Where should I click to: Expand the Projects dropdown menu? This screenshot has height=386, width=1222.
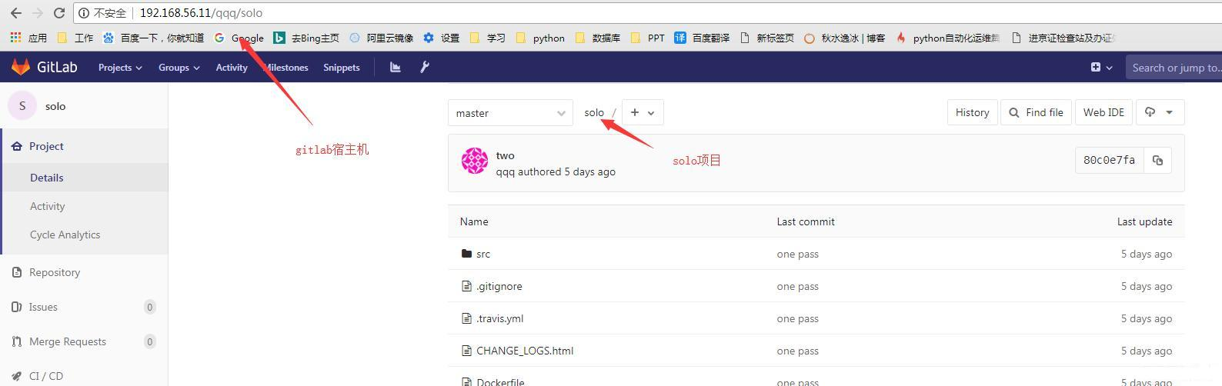[120, 68]
